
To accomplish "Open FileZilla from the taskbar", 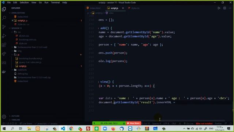I will pyautogui.click(x=88, y=129).
